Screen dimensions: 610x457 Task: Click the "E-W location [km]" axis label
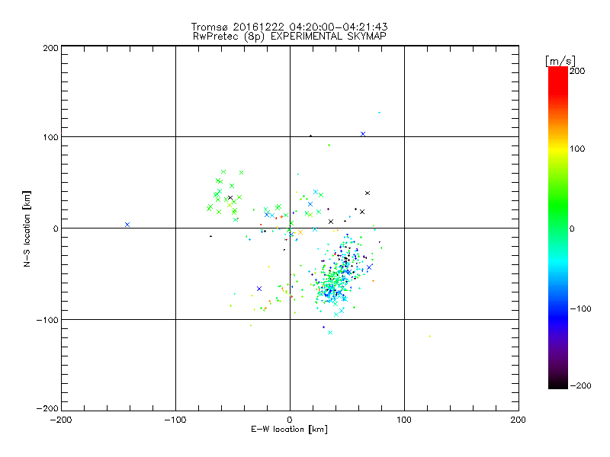(289, 430)
